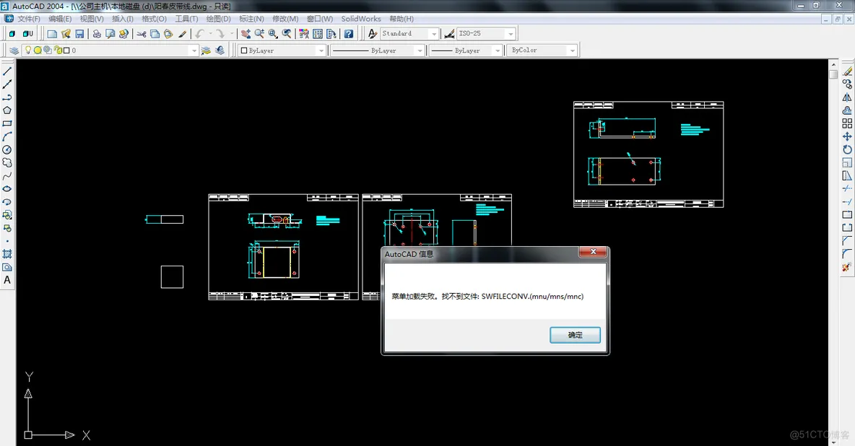This screenshot has width=855, height=446.
Task: Click the small white square in model space
Action: coord(173,277)
